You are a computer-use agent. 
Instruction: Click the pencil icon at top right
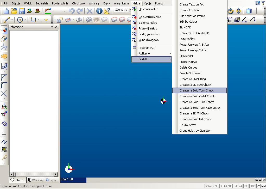tap(258, 3)
